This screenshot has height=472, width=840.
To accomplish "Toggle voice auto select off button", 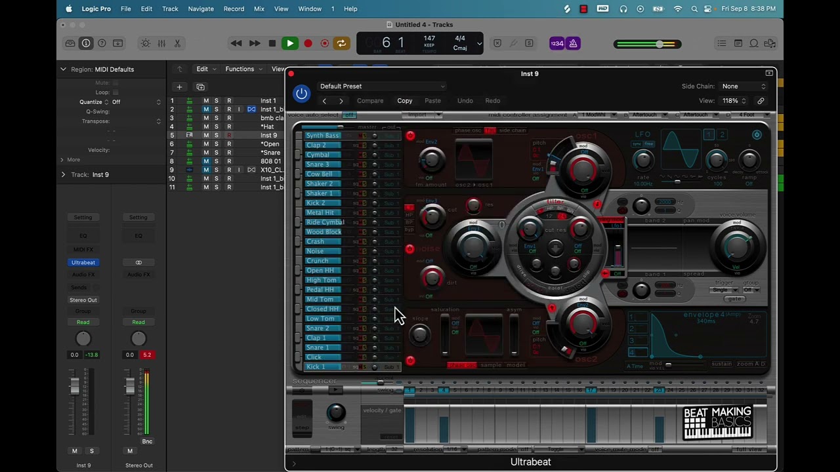I will 349,115.
